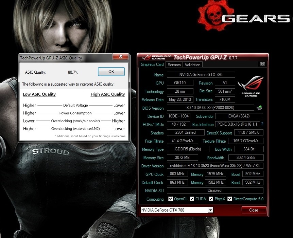The width and height of the screenshot is (293, 238).
Task: Click the TechPowerUp GPU-Z 0.7.7 title text
Action: (206, 57)
